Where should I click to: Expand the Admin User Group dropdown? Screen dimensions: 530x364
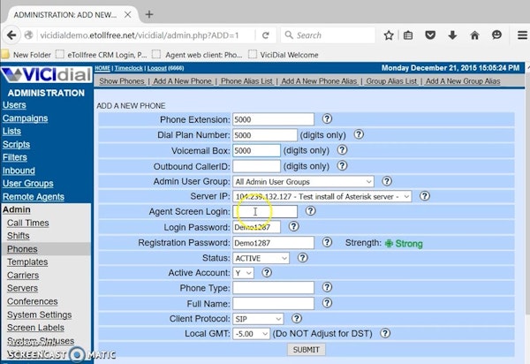[303, 181]
